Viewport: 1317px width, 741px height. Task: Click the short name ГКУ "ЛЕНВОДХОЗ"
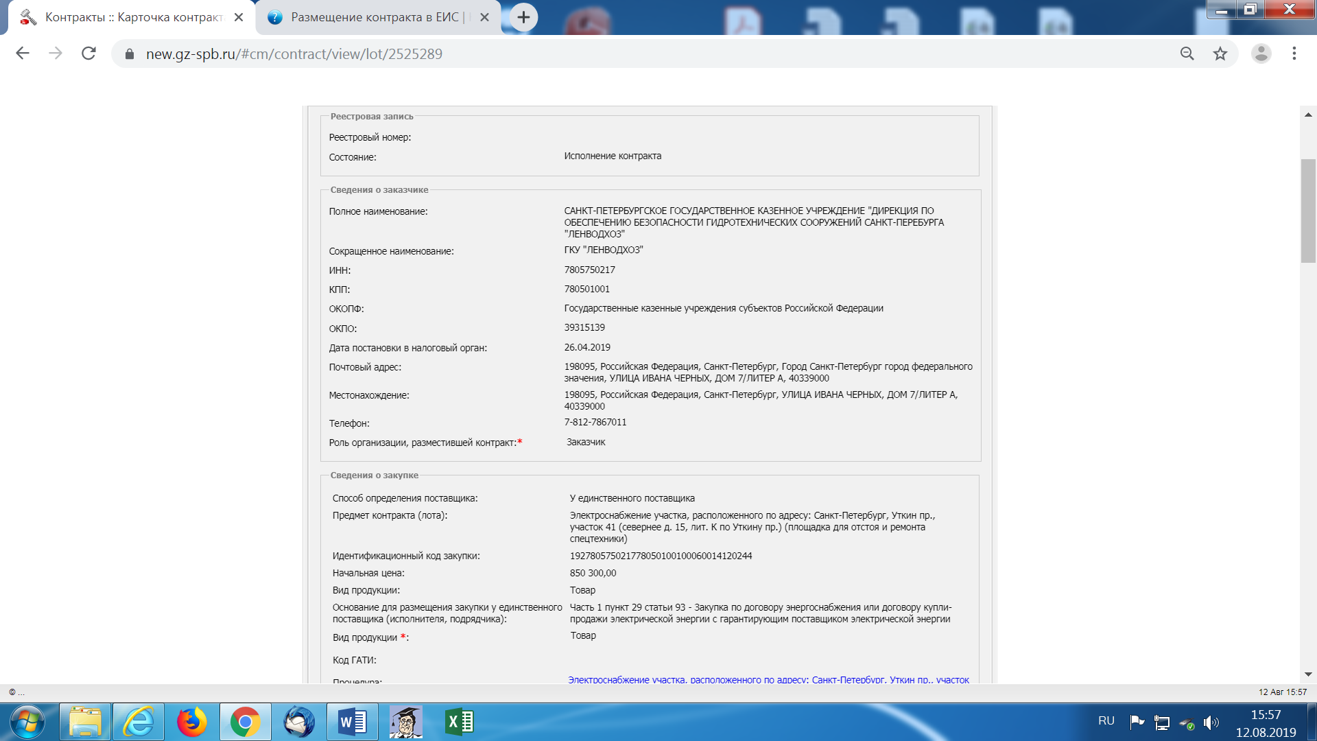click(604, 250)
